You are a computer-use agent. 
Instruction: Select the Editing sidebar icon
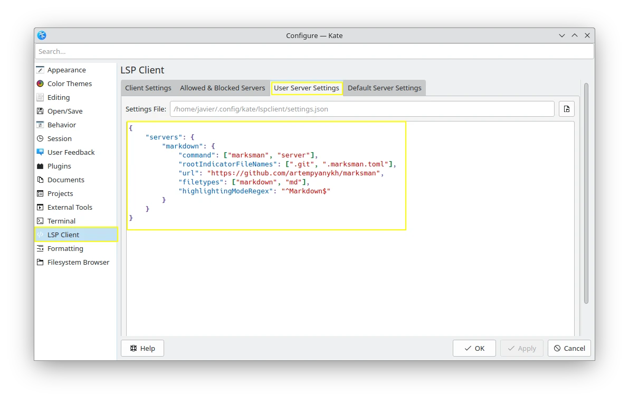[x=40, y=97]
